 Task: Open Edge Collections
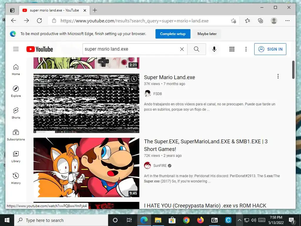(x=260, y=21)
